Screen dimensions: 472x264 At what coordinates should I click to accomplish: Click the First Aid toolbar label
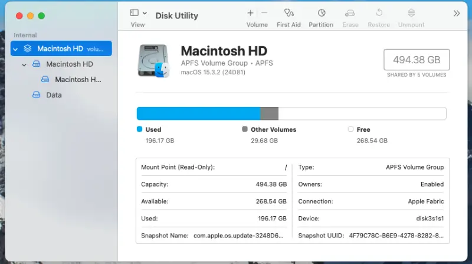click(x=289, y=25)
